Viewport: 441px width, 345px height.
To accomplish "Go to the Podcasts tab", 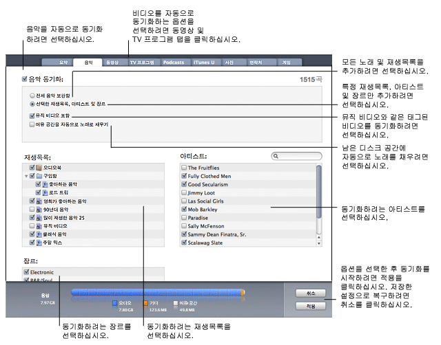I will [176, 63].
